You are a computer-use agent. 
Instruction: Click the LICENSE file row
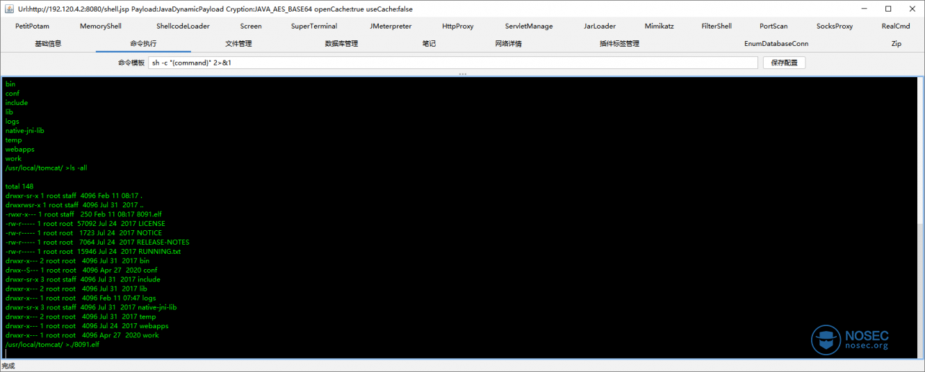pos(85,224)
